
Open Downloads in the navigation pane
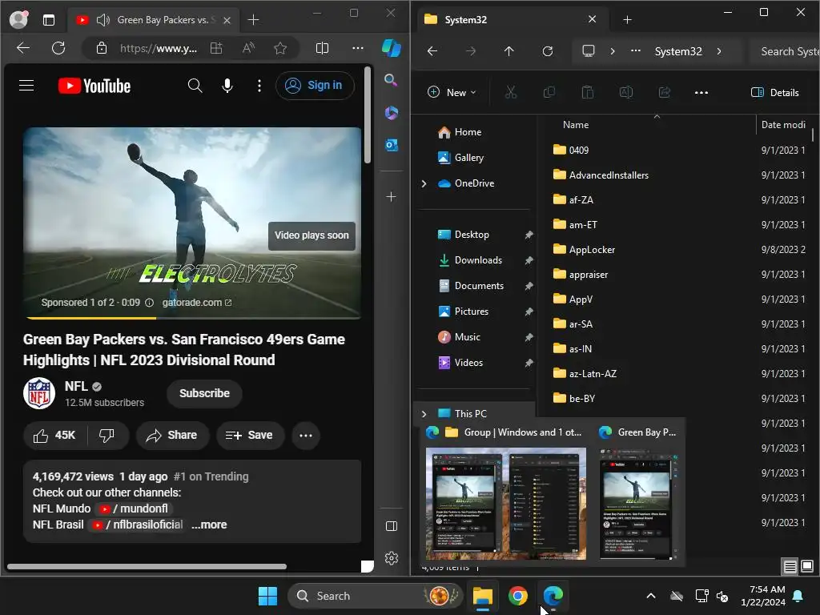(478, 260)
